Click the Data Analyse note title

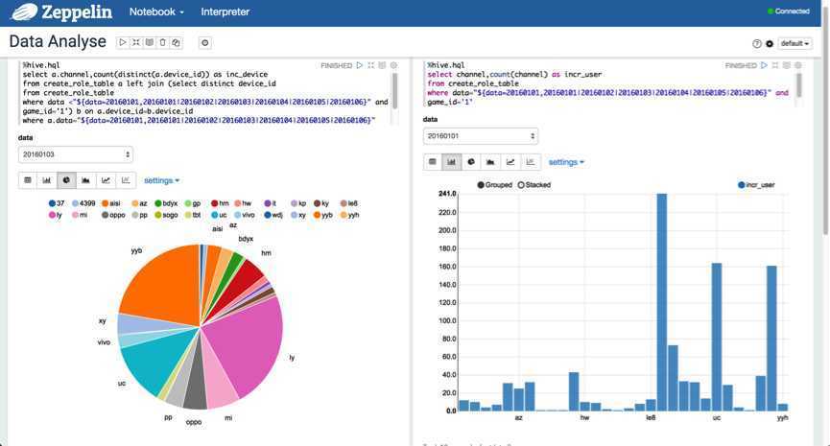click(x=58, y=41)
